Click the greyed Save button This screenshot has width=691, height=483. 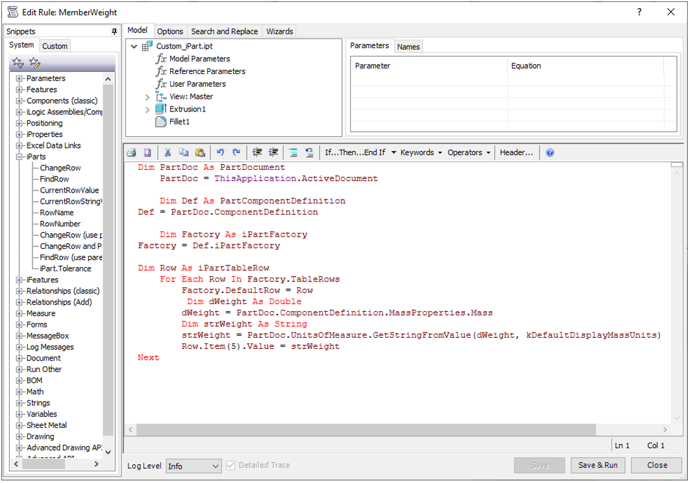coord(540,465)
